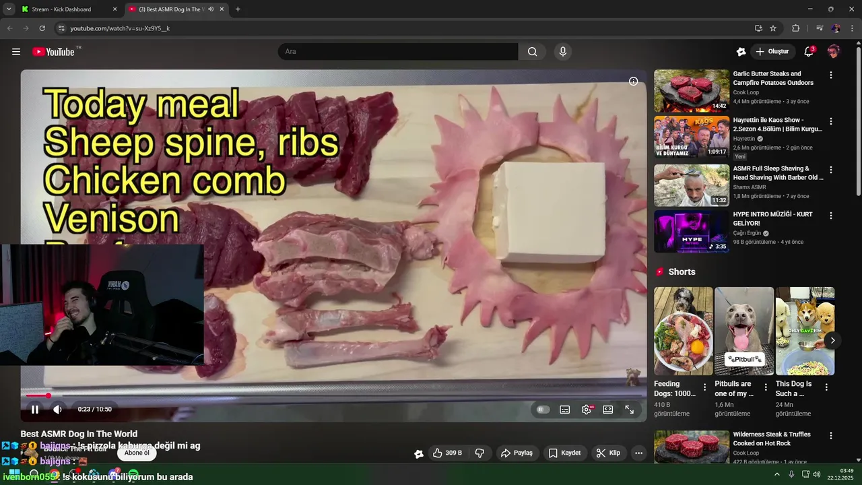Open ASMR Full Sleep Shaving thumbnail
The height and width of the screenshot is (485, 862).
(x=692, y=185)
